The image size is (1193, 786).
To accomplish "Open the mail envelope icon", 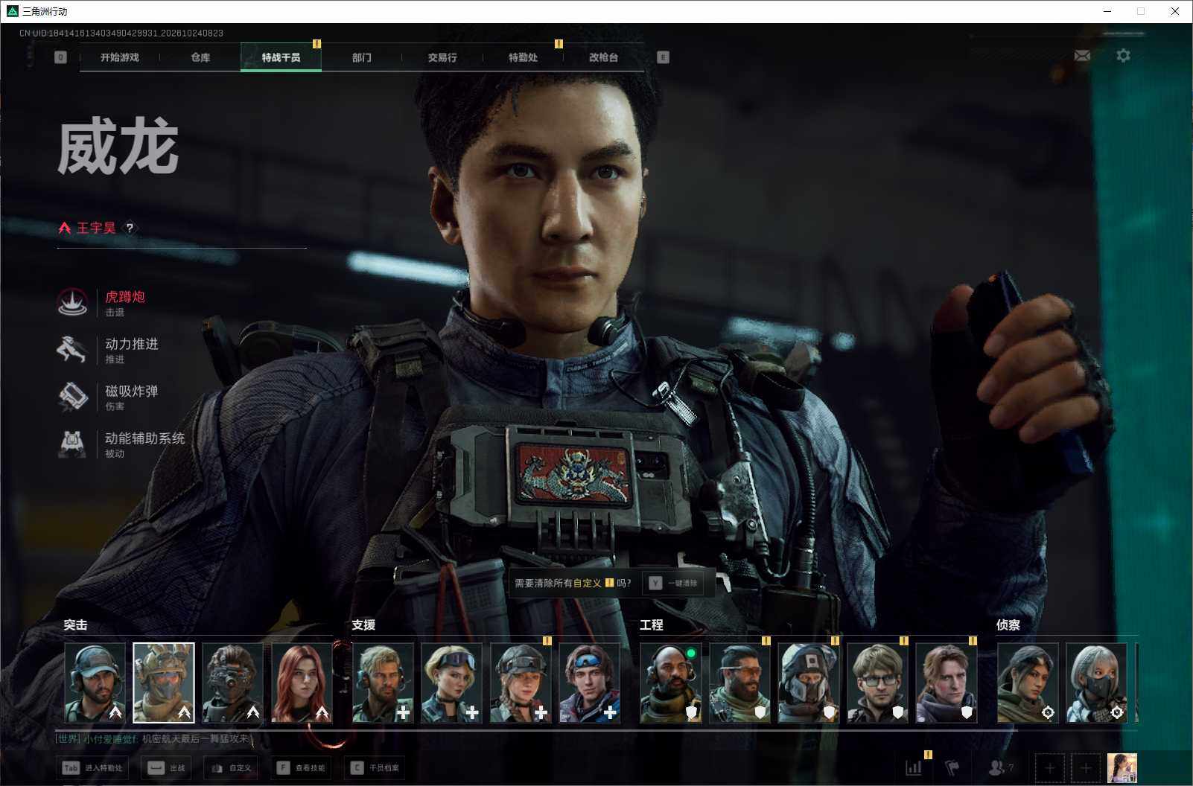I will [1082, 56].
